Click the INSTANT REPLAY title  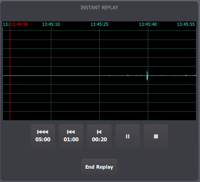[99, 8]
